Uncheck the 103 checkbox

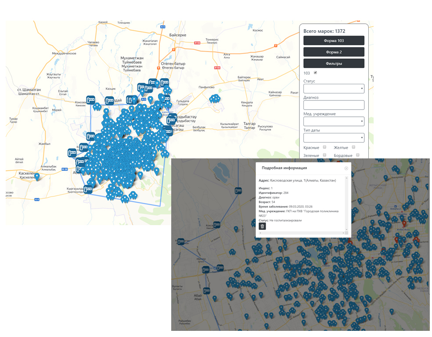(316, 73)
